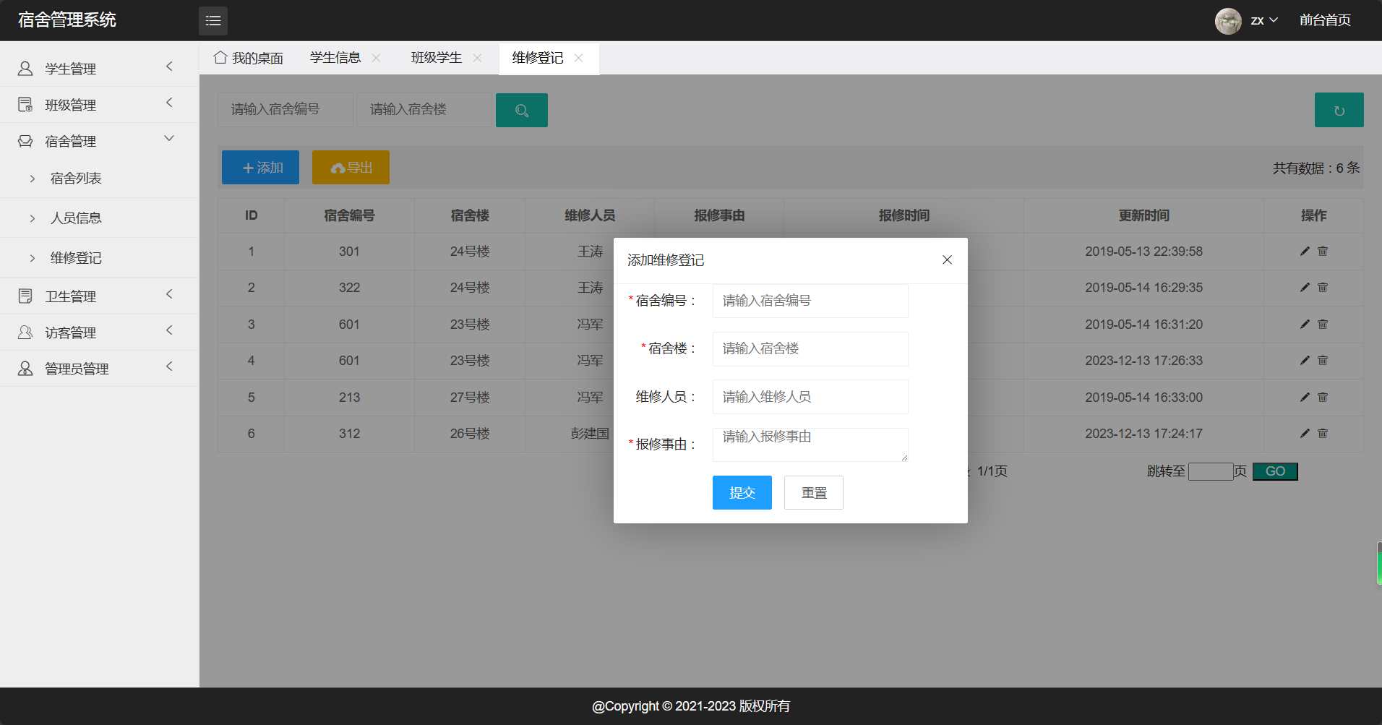Image resolution: width=1382 pixels, height=725 pixels.
Task: Click the search magnifier button
Action: pyautogui.click(x=522, y=110)
